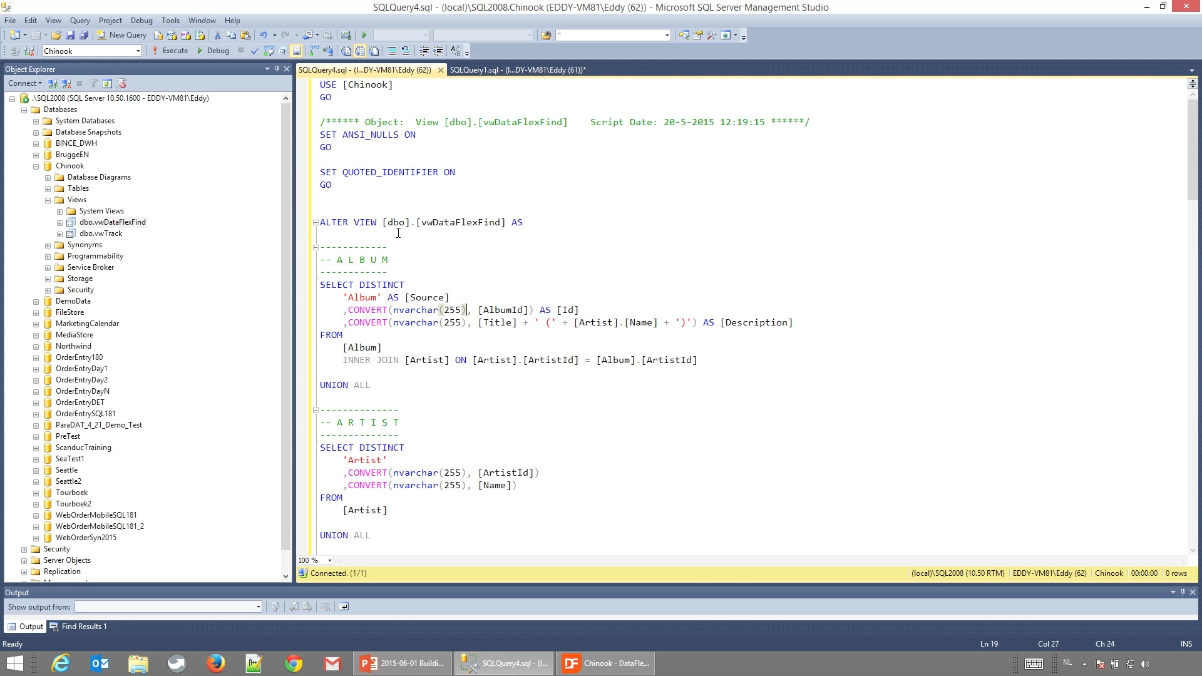This screenshot has width=1202, height=676.
Task: Click the Execute button
Action: click(x=170, y=51)
